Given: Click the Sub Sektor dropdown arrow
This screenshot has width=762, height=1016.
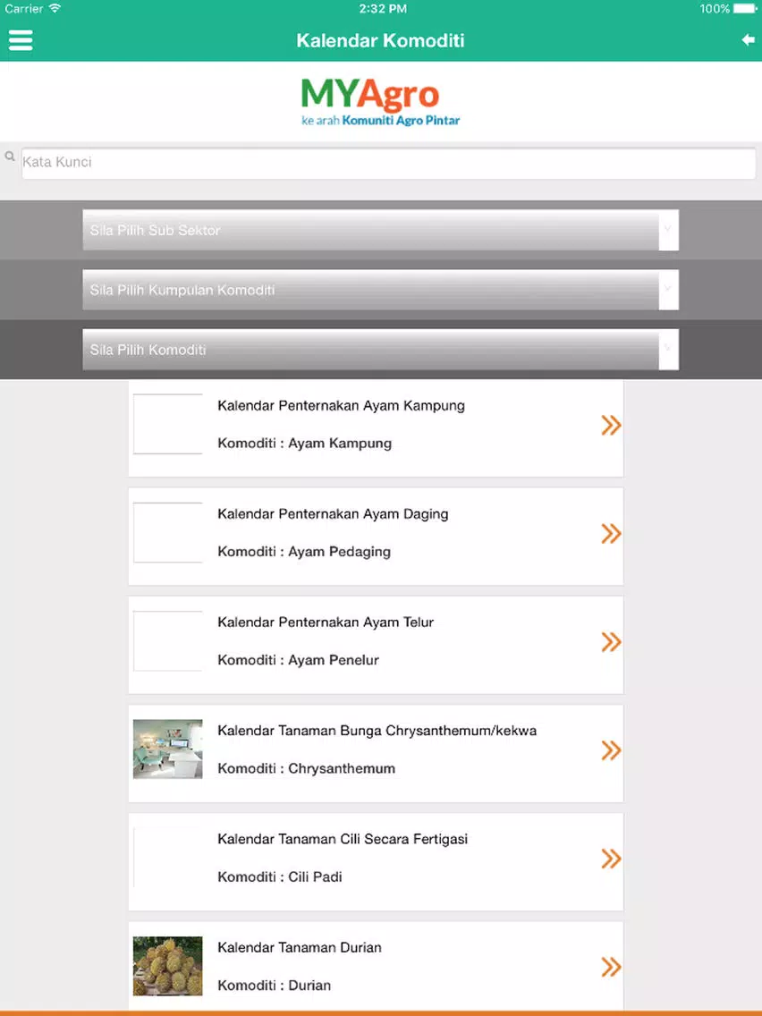Looking at the screenshot, I should (668, 230).
